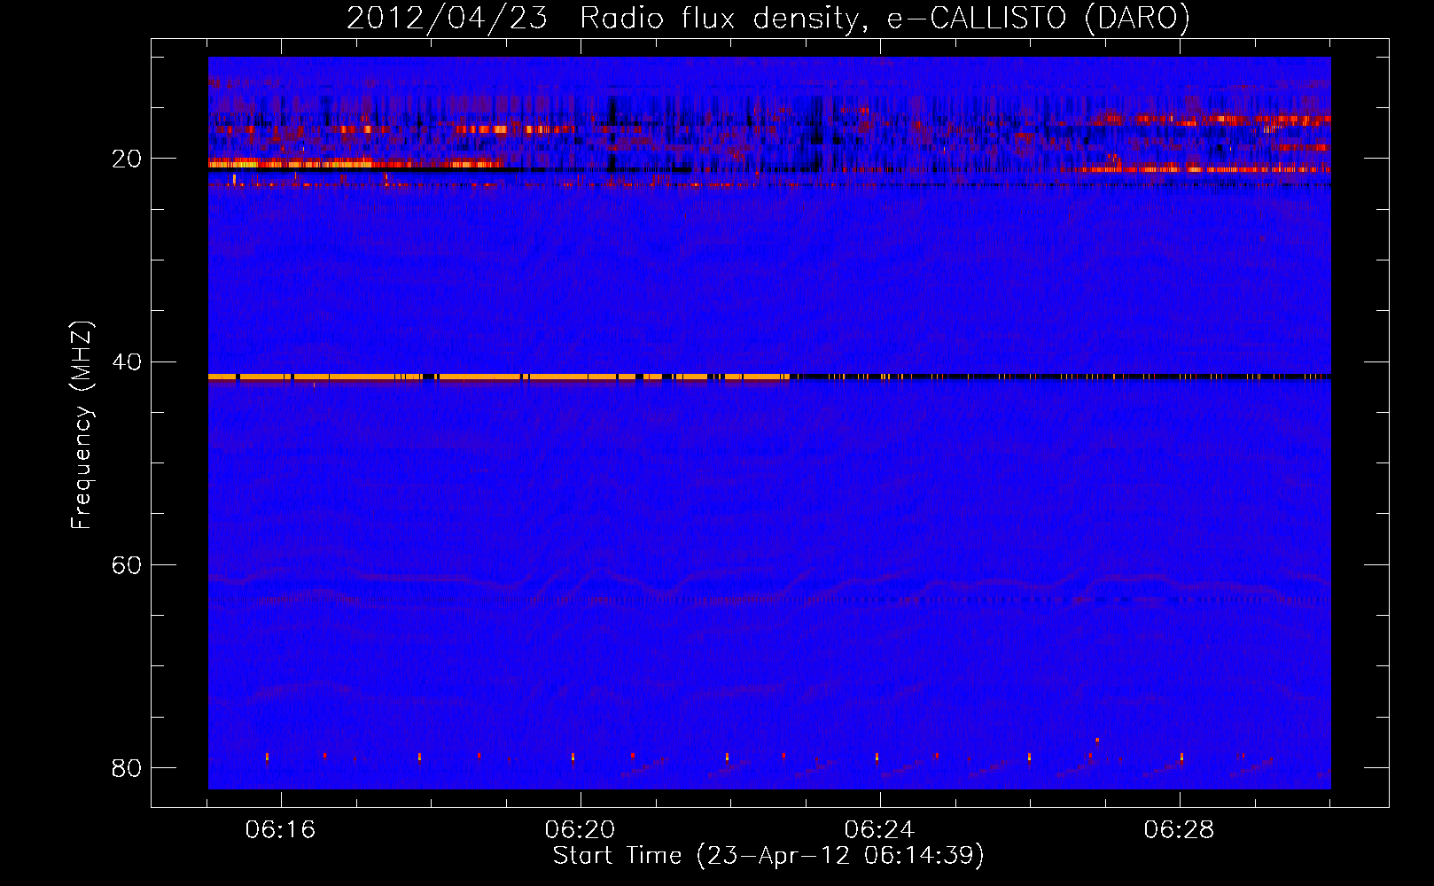Click the 06:16 time tick label
Screen dimensions: 1434x886
coord(281,830)
